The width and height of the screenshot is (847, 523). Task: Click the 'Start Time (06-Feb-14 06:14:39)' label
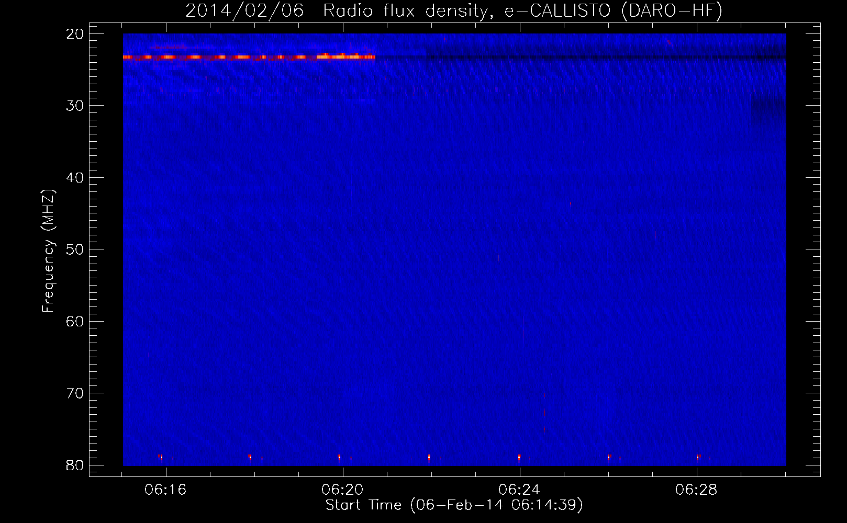(x=454, y=505)
